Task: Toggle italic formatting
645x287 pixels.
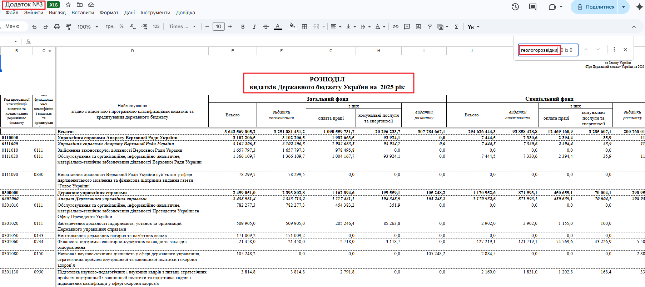Action: (254, 27)
